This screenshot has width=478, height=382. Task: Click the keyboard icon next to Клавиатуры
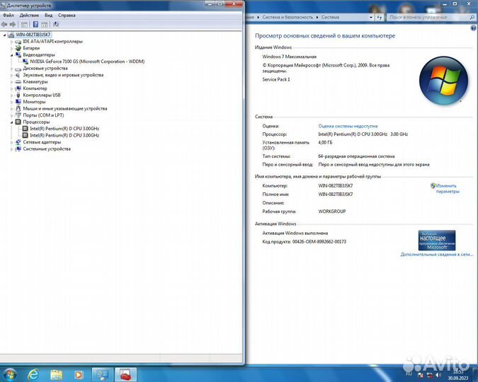pyautogui.click(x=18, y=81)
